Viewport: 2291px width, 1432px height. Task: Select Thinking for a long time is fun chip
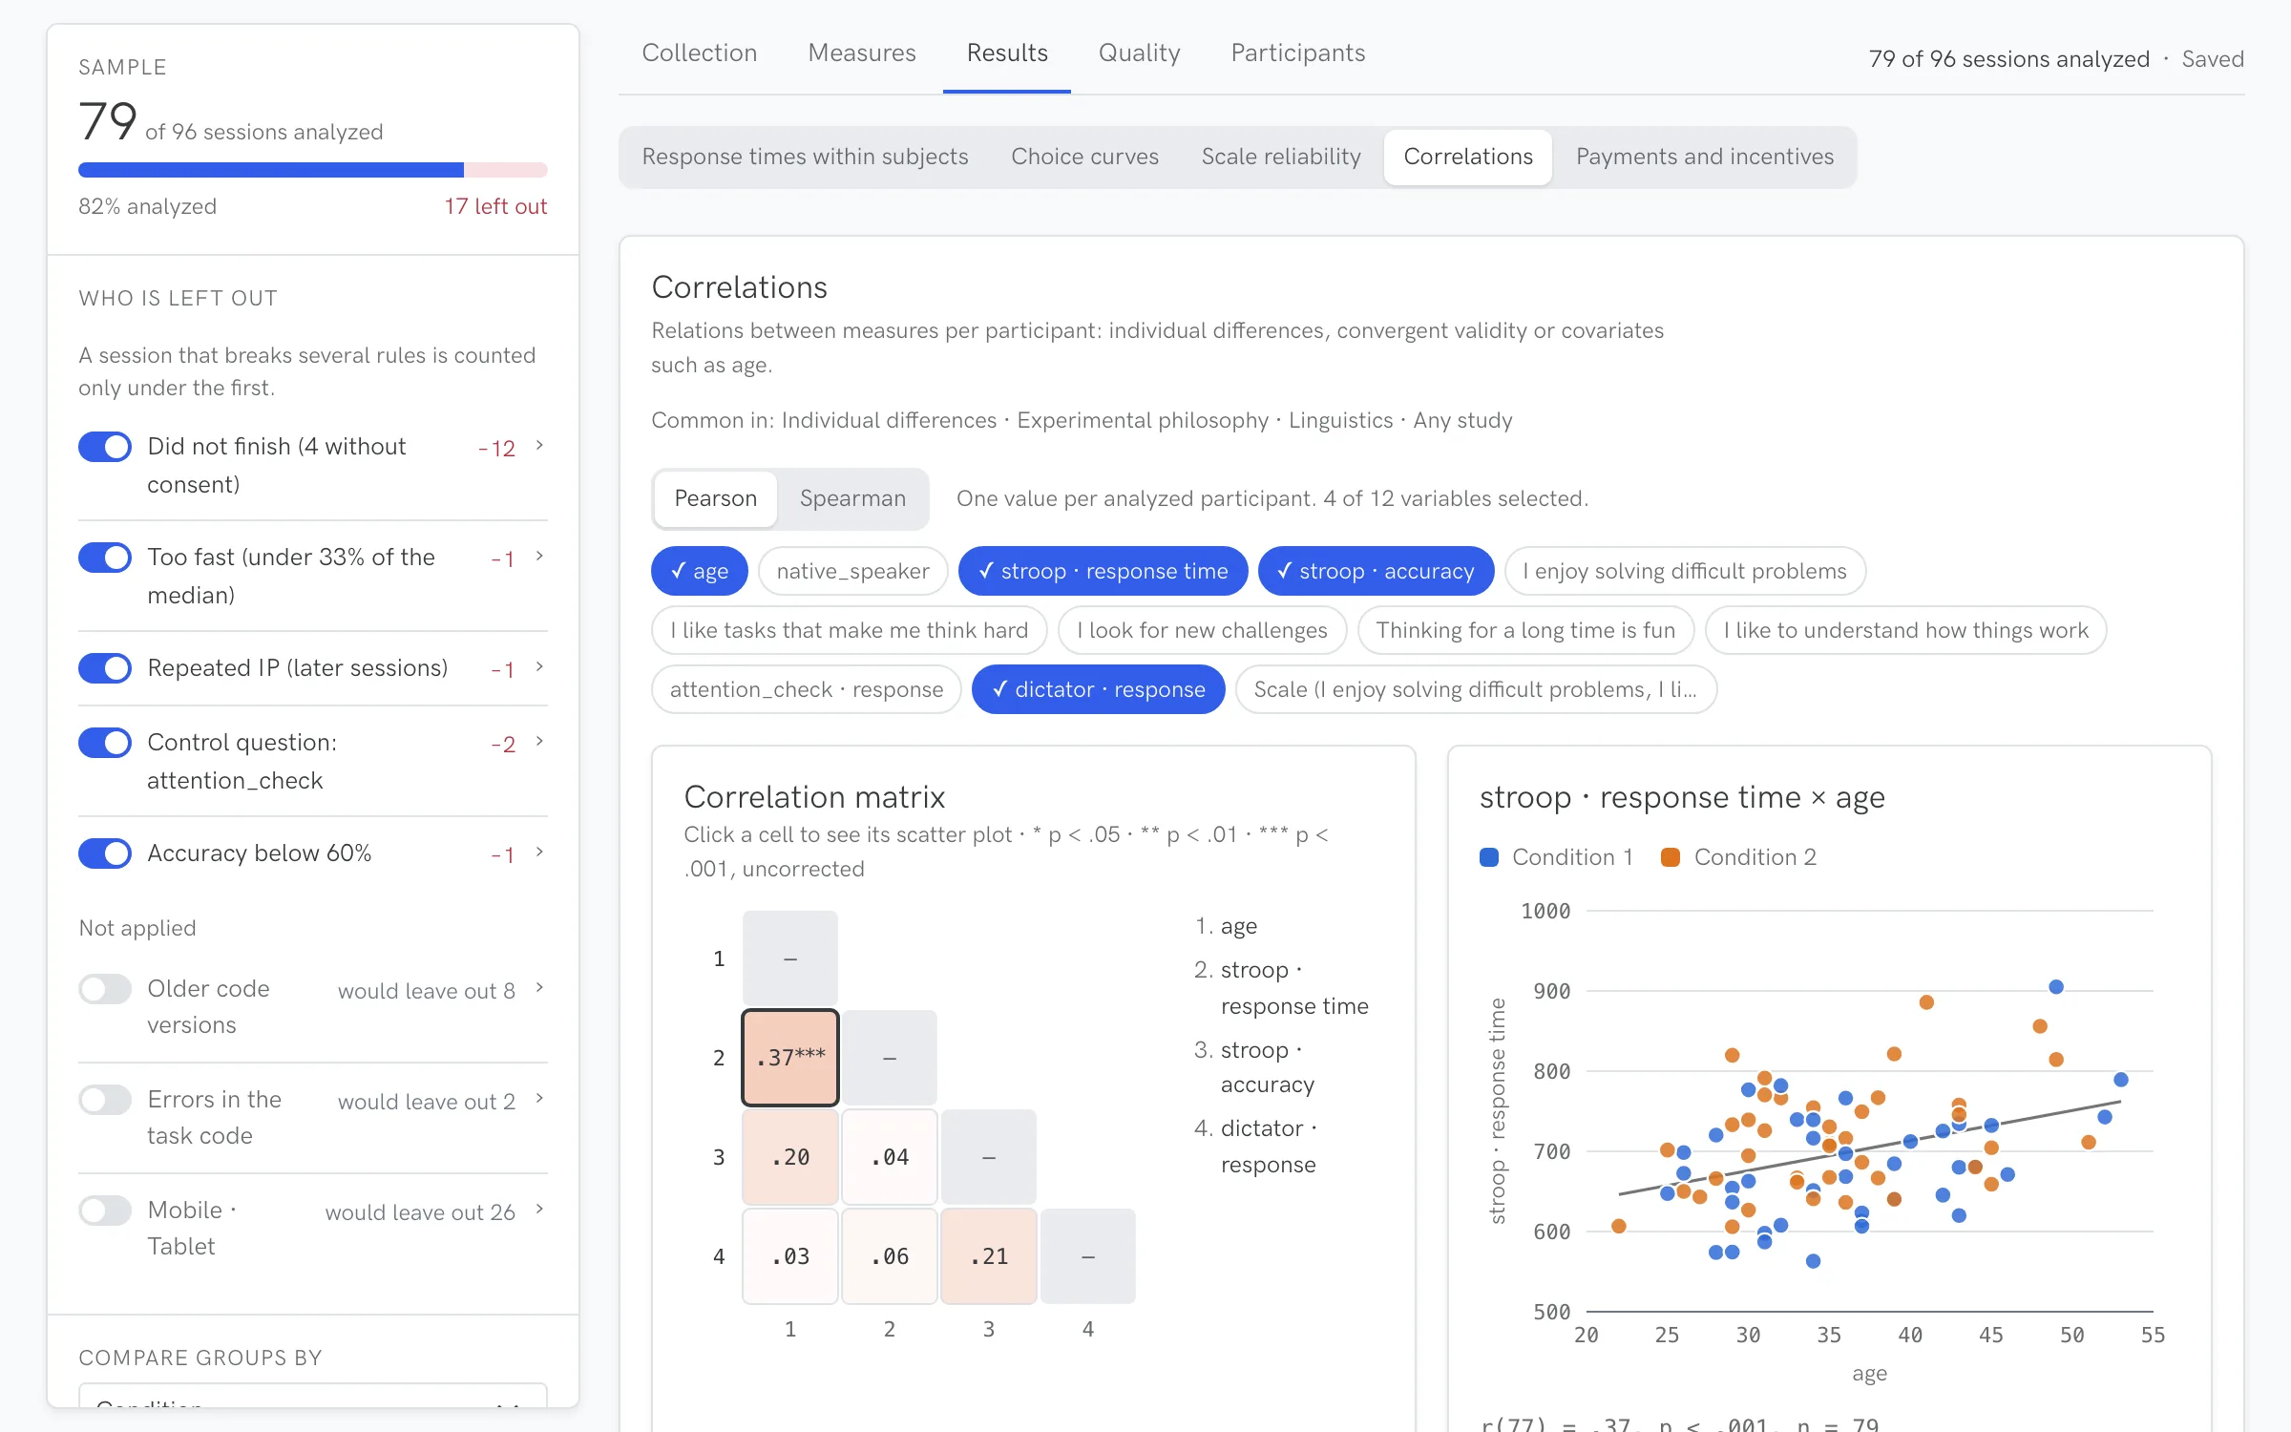click(1525, 630)
